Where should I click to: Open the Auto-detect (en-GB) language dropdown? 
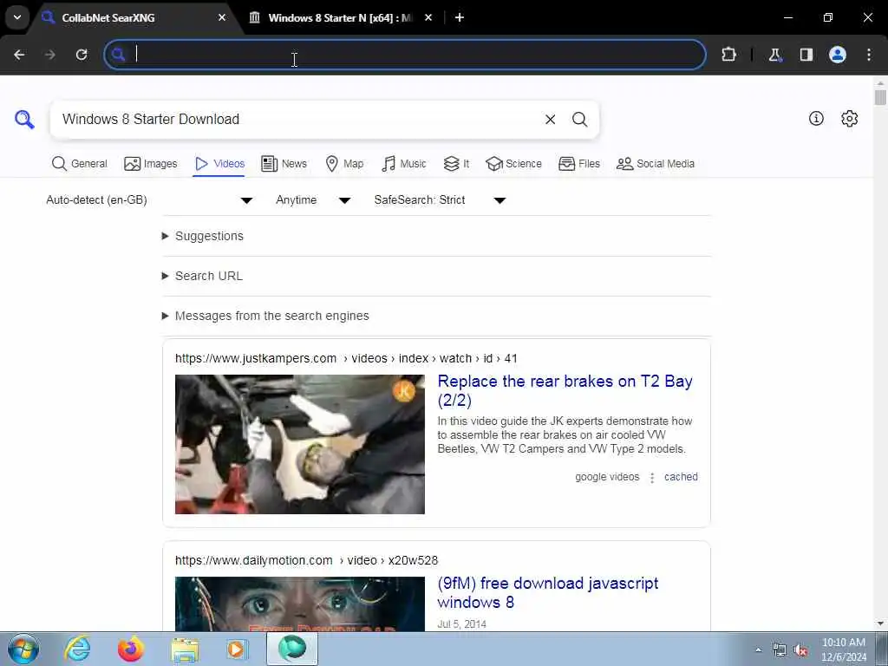pos(149,200)
